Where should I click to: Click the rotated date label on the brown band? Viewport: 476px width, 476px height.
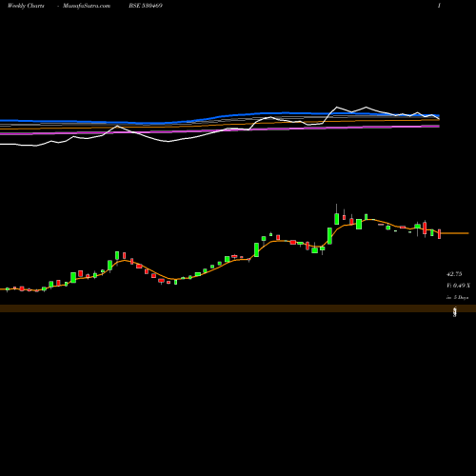455,312
